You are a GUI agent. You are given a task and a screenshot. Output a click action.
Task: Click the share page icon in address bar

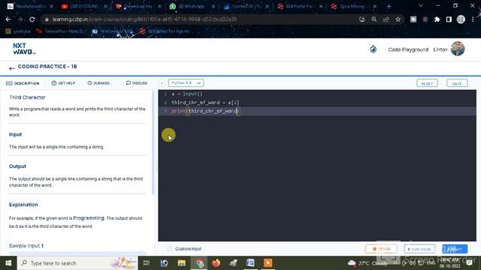[x=386, y=19]
